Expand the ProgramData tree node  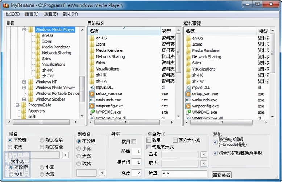(x=17, y=105)
